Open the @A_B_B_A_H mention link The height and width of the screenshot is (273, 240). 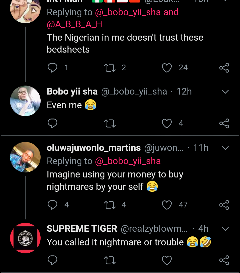74,24
